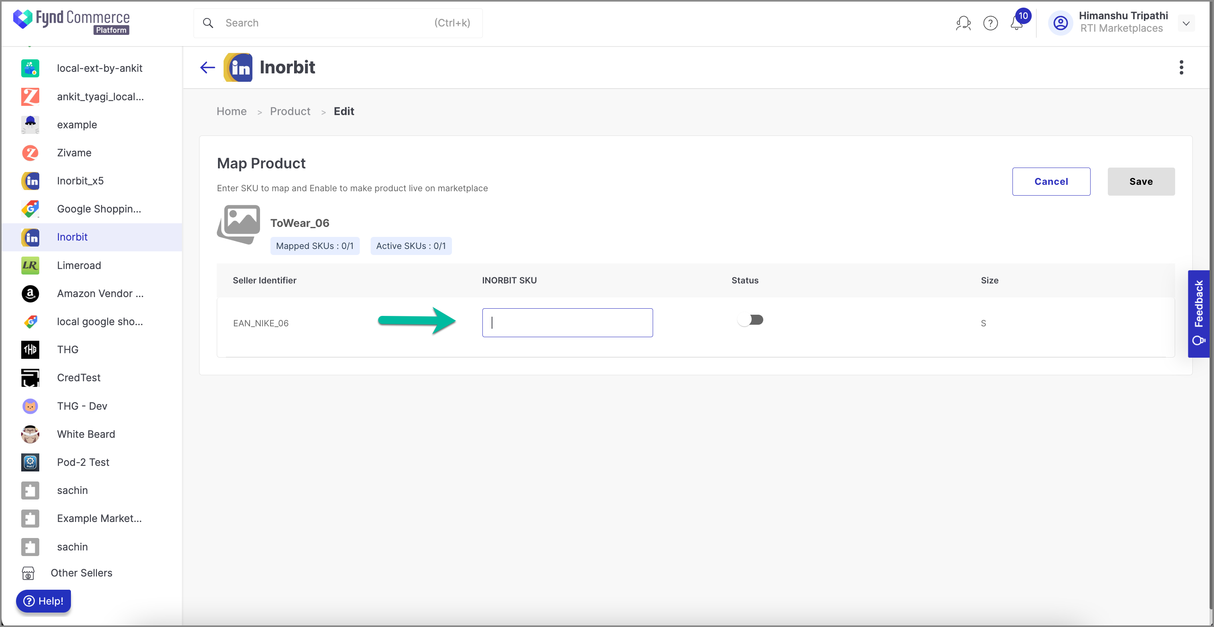Click the local google shopping icon

pos(30,322)
